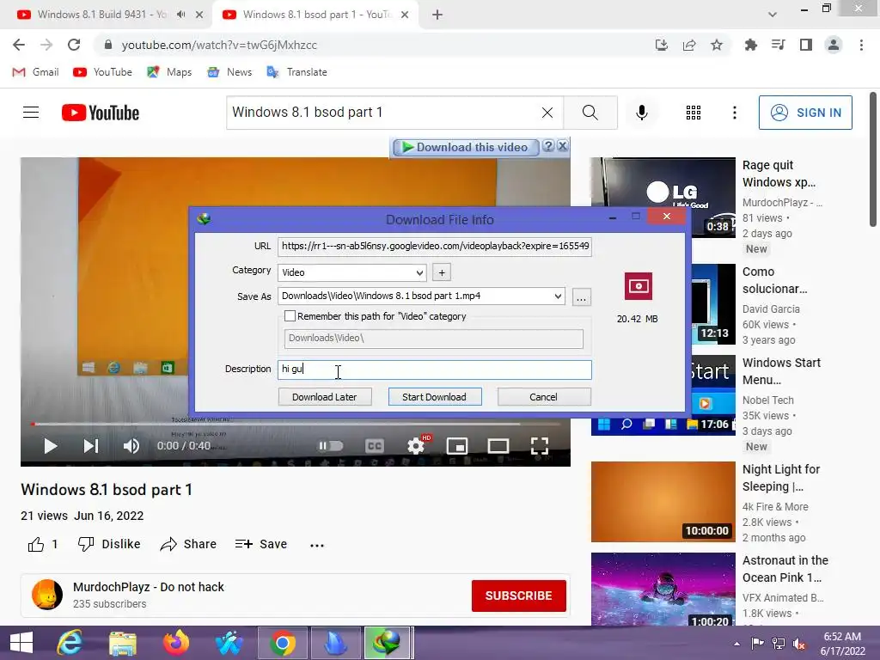Open the media control icon in Chrome toolbar
Image resolution: width=880 pixels, height=660 pixels.
tap(778, 45)
